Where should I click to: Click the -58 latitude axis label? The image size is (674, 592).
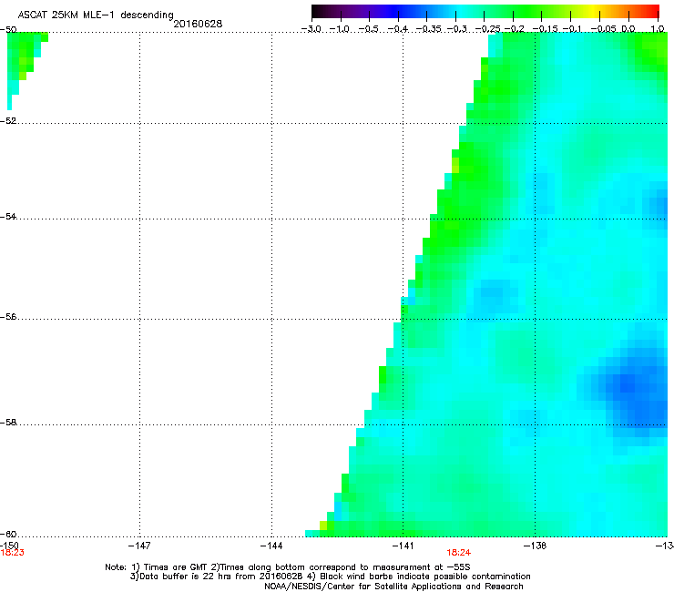click(8, 423)
